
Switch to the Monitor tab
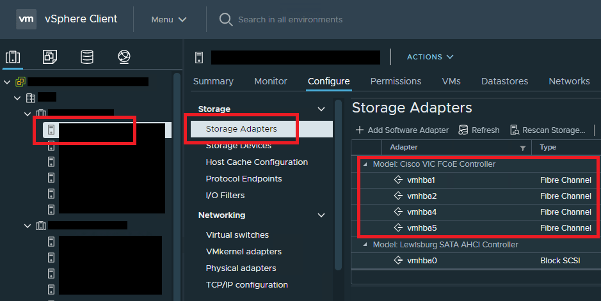271,81
